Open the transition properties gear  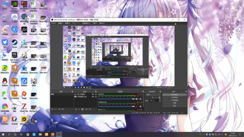[x=159, y=97]
